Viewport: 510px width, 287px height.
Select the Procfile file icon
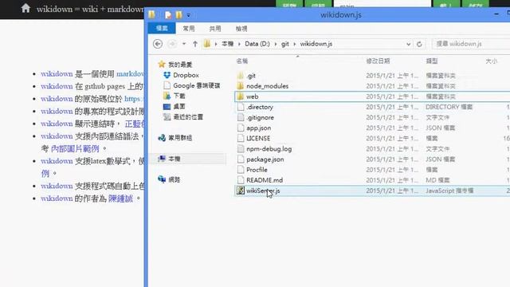tap(241, 170)
